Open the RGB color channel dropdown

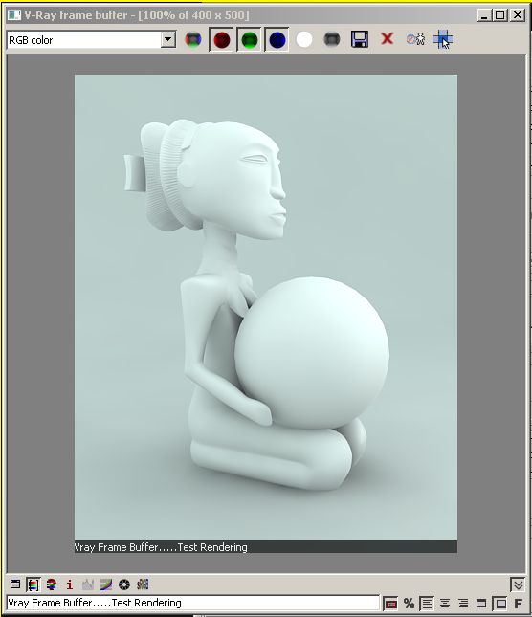(91, 40)
